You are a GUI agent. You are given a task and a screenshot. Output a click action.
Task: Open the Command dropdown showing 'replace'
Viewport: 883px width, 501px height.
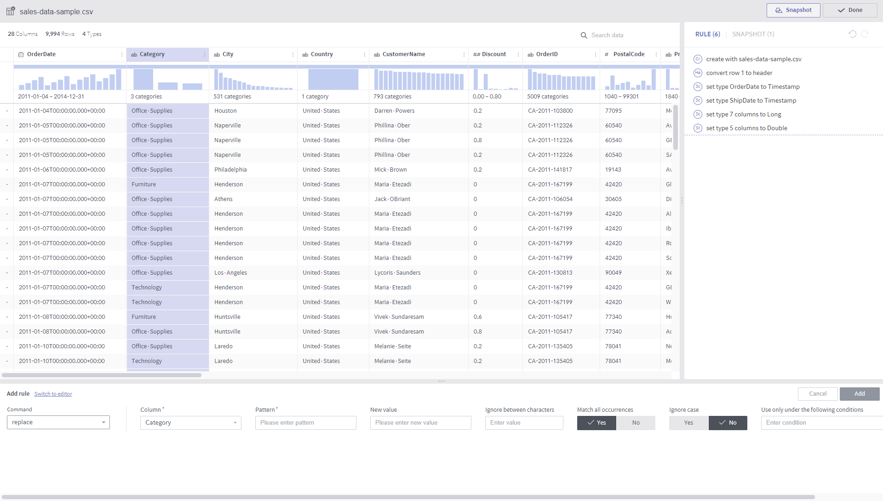[57, 422]
